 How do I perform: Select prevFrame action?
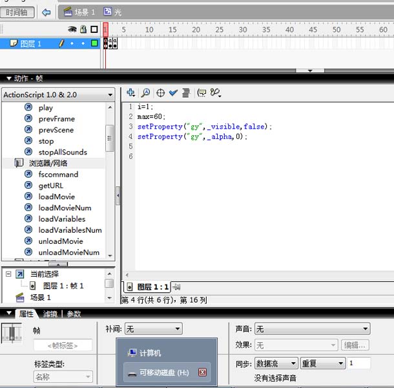coord(57,119)
